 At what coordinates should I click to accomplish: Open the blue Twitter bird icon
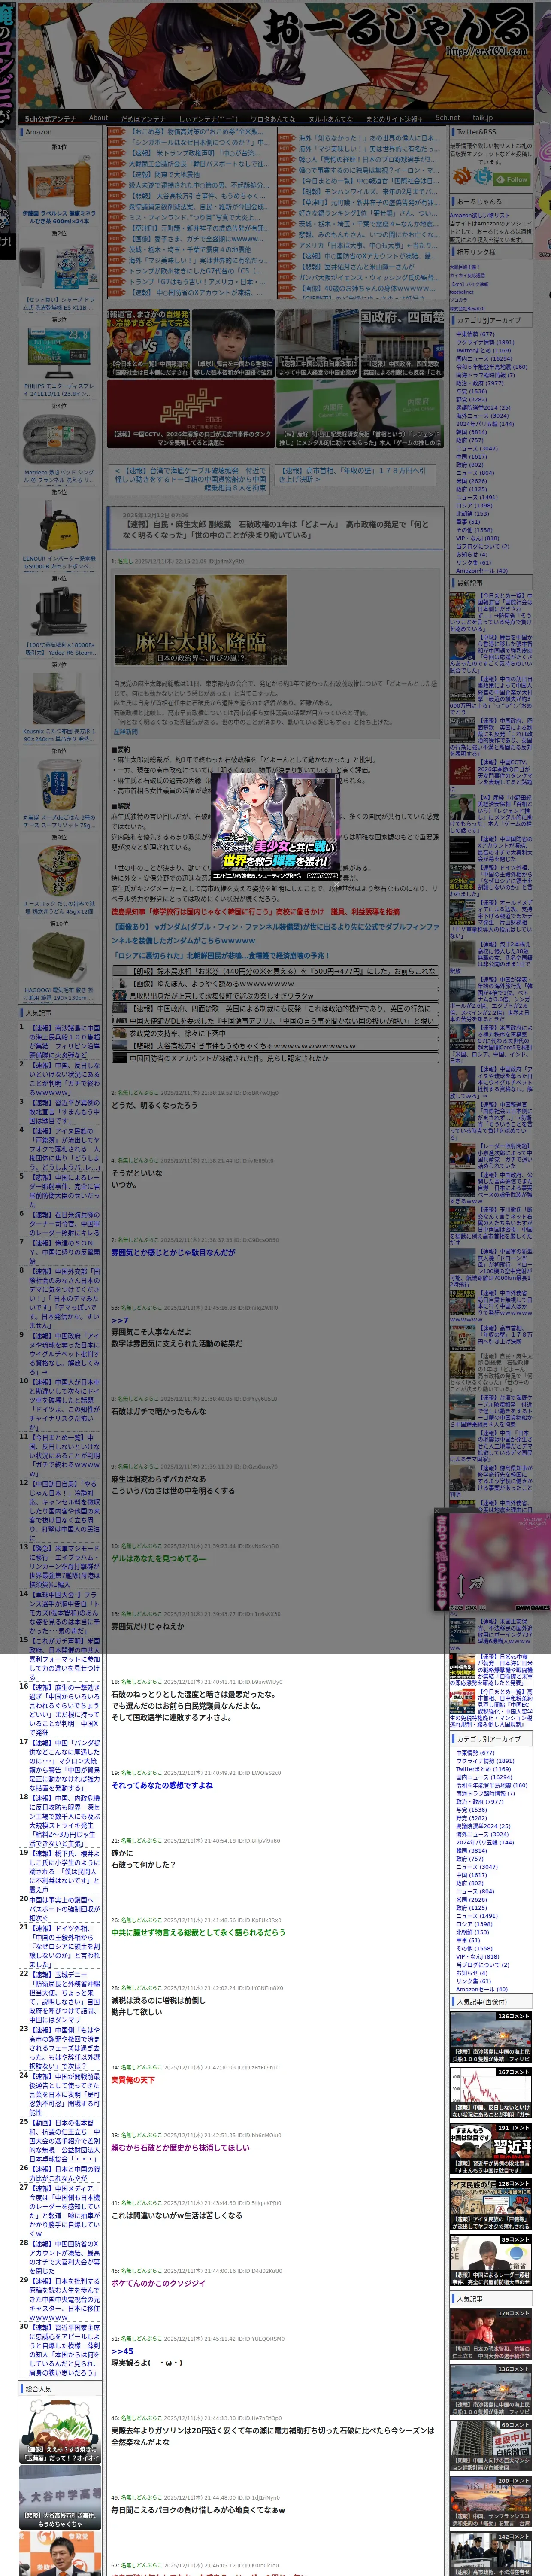(x=484, y=176)
